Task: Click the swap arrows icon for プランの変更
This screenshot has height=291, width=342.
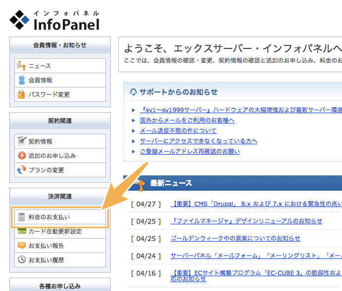Action: pyautogui.click(x=21, y=170)
